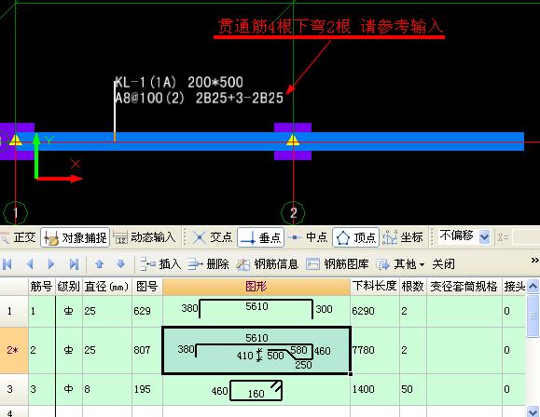Click the 根数 column header
The width and height of the screenshot is (540, 417).
coord(412,286)
